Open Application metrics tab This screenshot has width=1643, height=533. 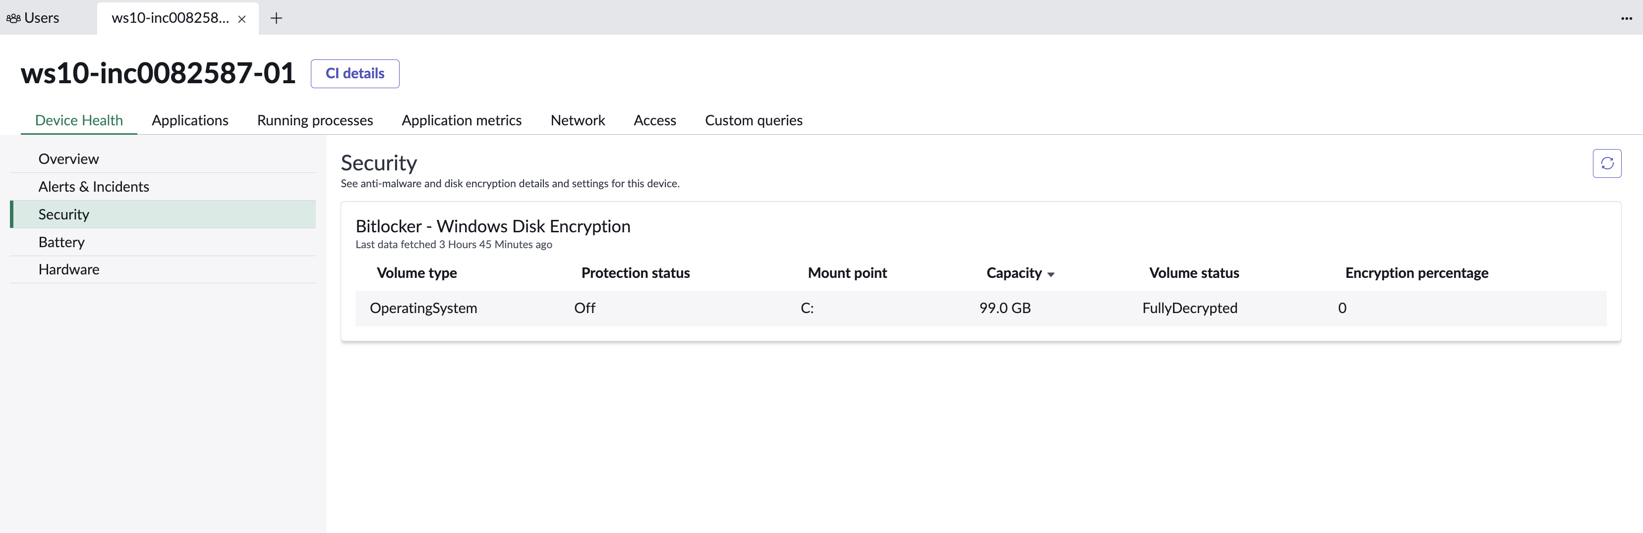pyautogui.click(x=462, y=120)
